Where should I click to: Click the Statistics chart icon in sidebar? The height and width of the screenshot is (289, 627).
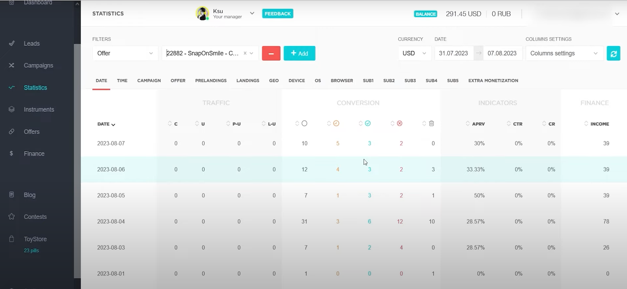click(x=12, y=87)
